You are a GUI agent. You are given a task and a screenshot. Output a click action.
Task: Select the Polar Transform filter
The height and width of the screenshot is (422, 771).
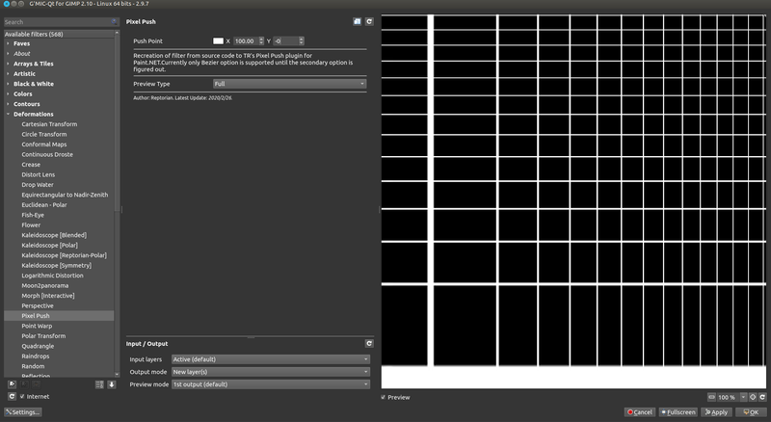(x=43, y=336)
